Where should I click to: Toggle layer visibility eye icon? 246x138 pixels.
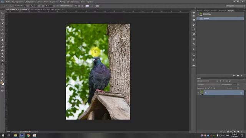click(198, 93)
